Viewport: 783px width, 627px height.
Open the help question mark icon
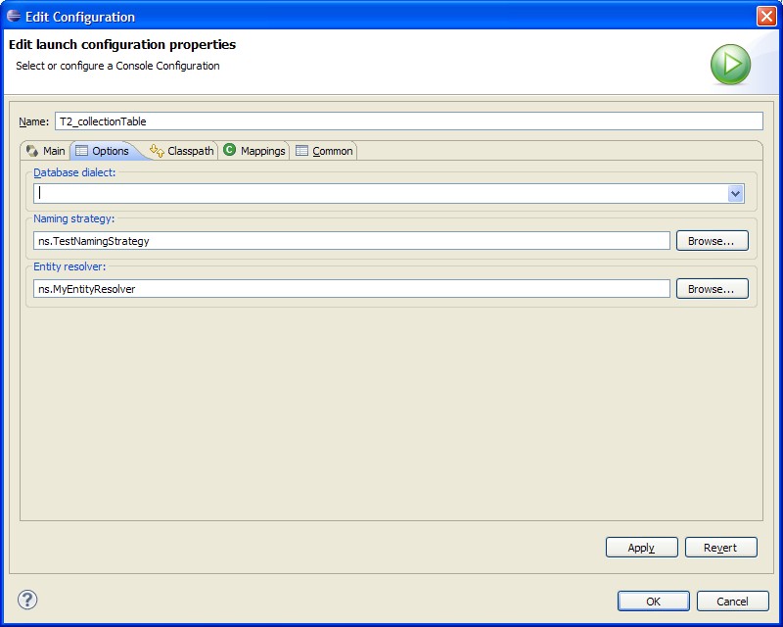(x=27, y=600)
